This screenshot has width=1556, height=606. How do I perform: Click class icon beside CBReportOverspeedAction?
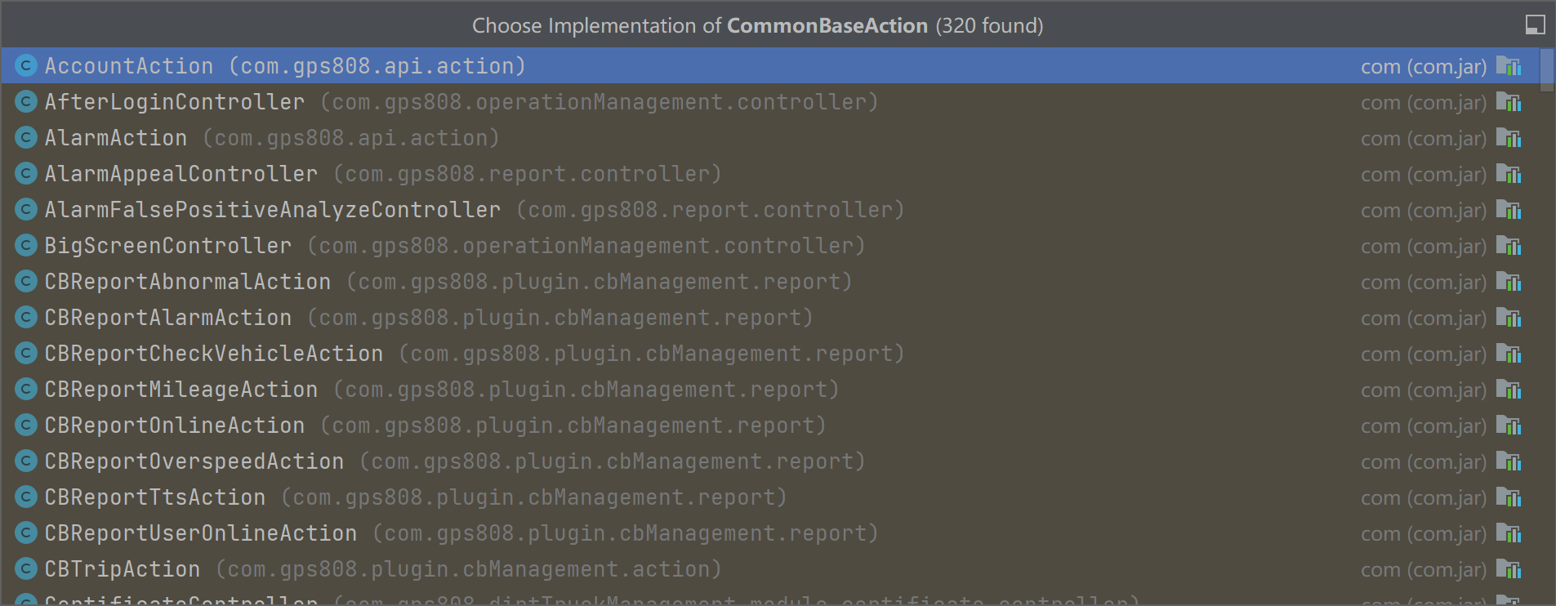pyautogui.click(x=26, y=461)
